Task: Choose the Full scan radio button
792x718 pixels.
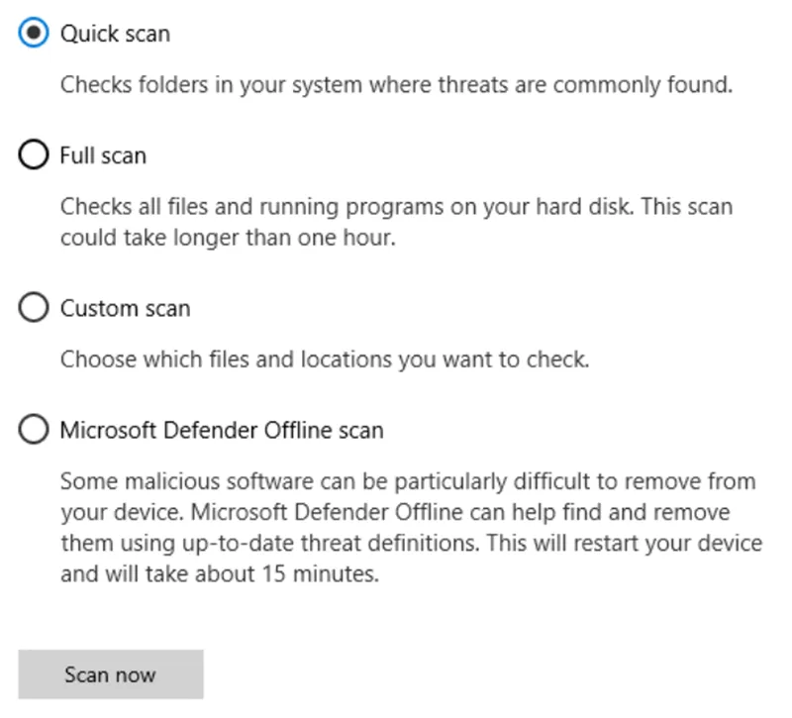Action: (33, 155)
